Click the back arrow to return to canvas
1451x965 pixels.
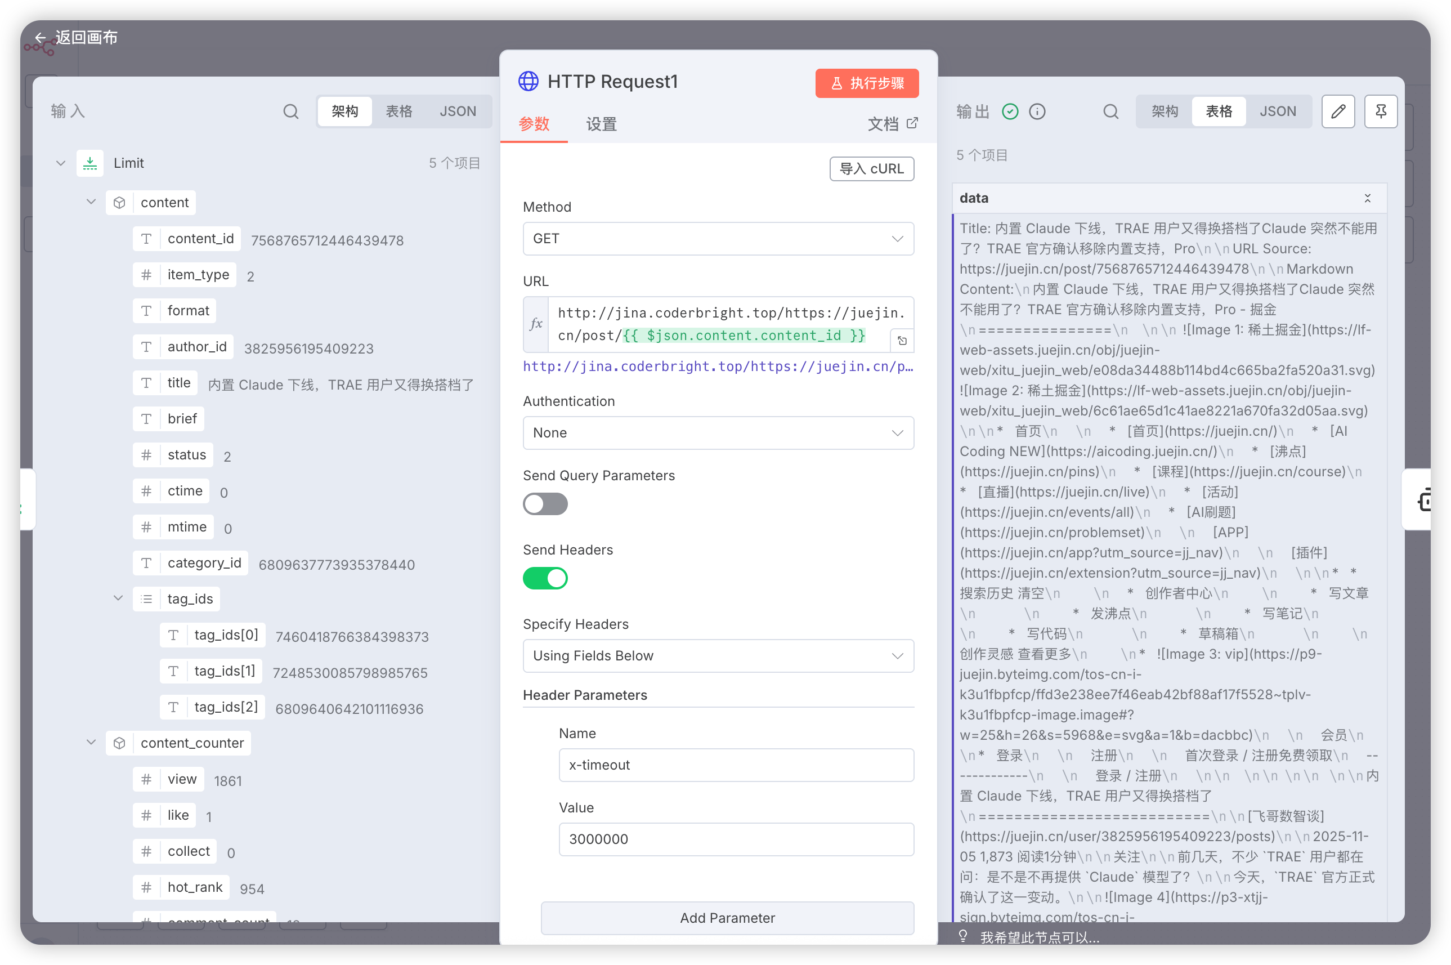click(x=41, y=38)
